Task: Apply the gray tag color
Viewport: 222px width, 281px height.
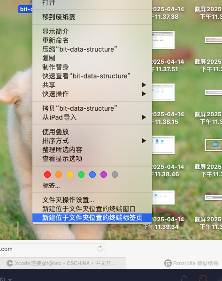Action: (x=115, y=175)
